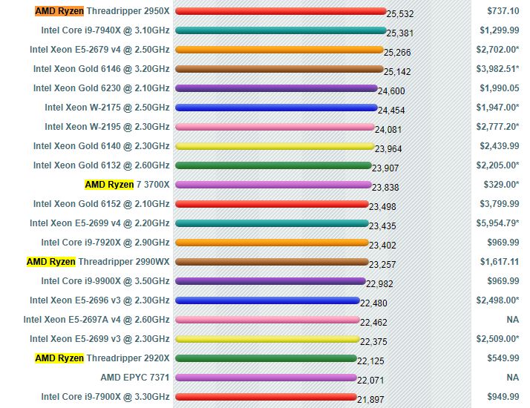Click the $1,947.00* price link

point(497,108)
